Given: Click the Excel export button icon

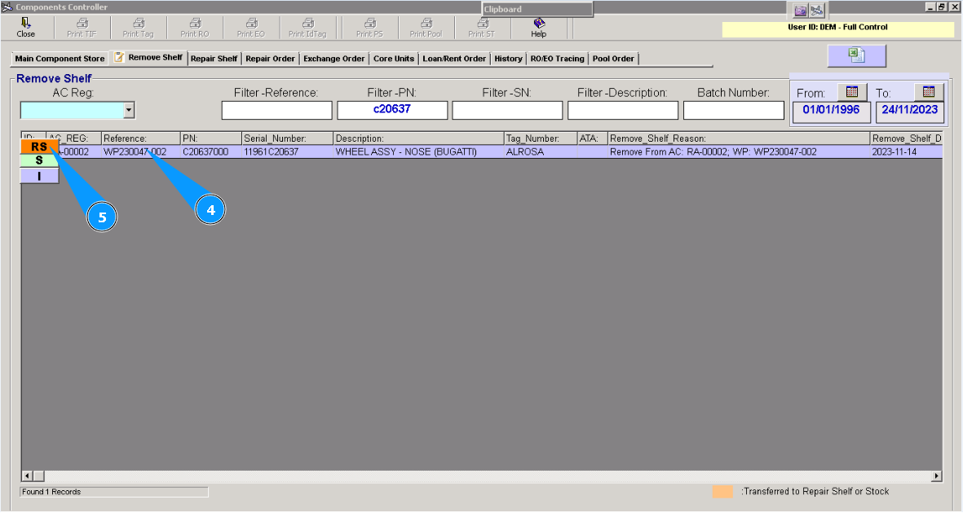Looking at the screenshot, I should [856, 56].
